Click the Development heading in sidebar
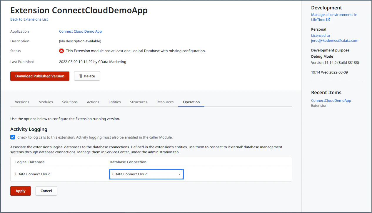The height and width of the screenshot is (213, 372). (x=326, y=8)
